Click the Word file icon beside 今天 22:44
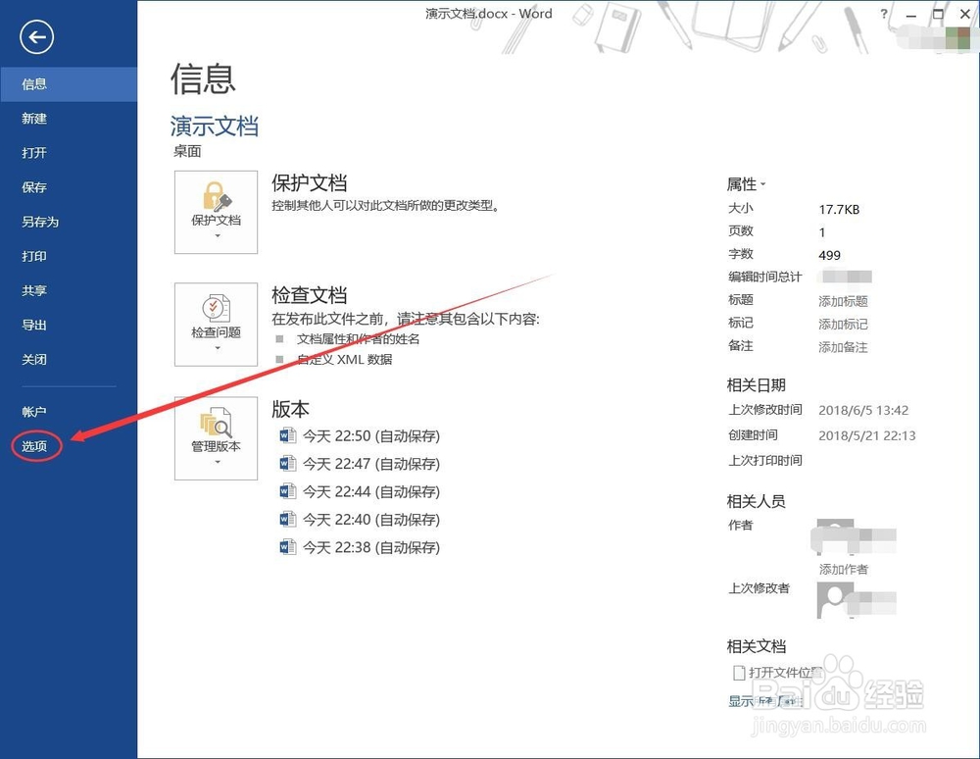 (287, 491)
